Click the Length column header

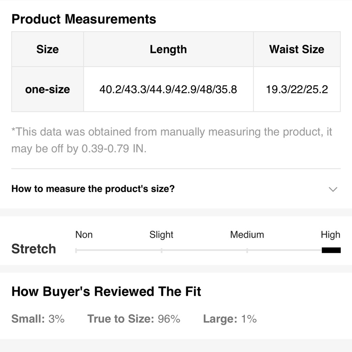(168, 49)
